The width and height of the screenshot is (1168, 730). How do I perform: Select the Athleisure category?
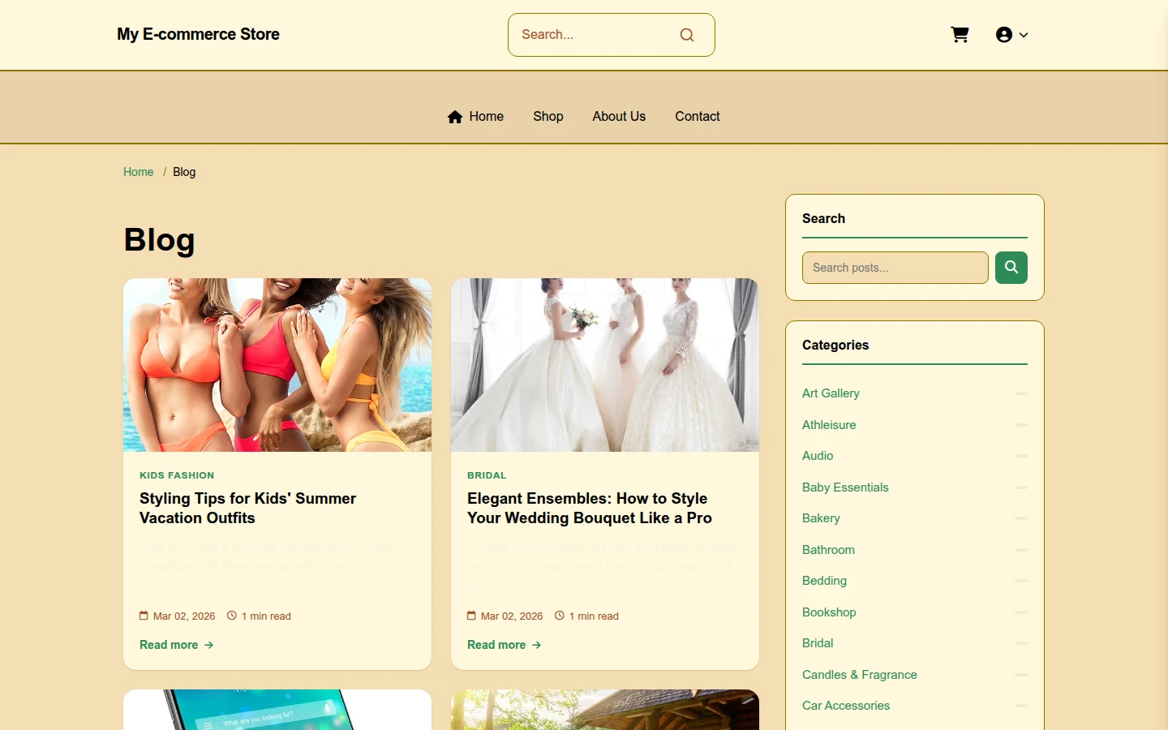829,425
